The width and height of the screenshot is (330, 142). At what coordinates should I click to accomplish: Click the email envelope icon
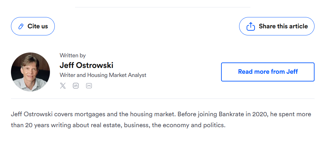click(89, 86)
